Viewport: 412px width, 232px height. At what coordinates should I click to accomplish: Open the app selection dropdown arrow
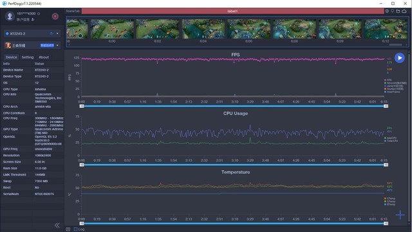(57, 46)
